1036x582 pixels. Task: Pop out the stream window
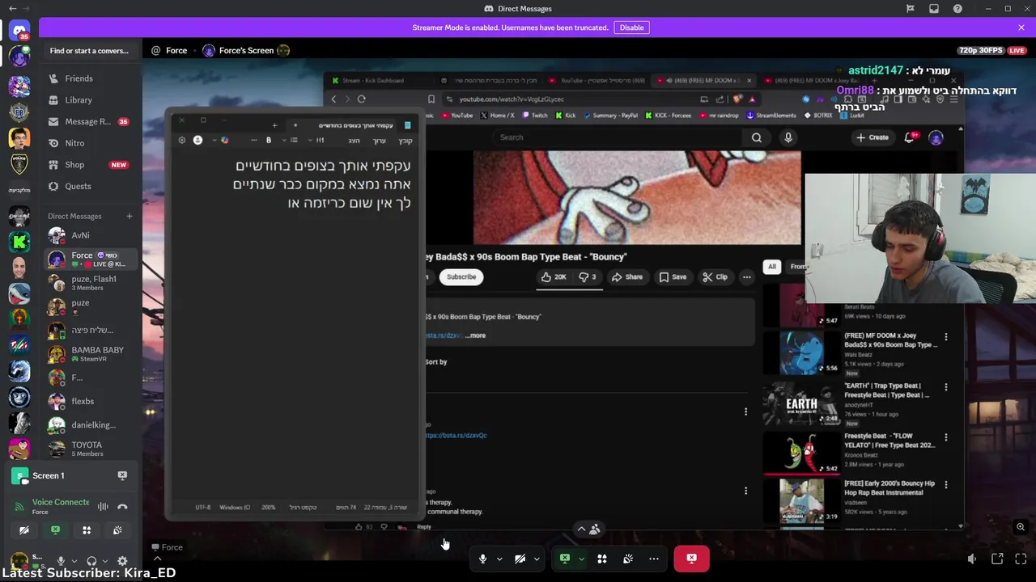[x=997, y=559]
